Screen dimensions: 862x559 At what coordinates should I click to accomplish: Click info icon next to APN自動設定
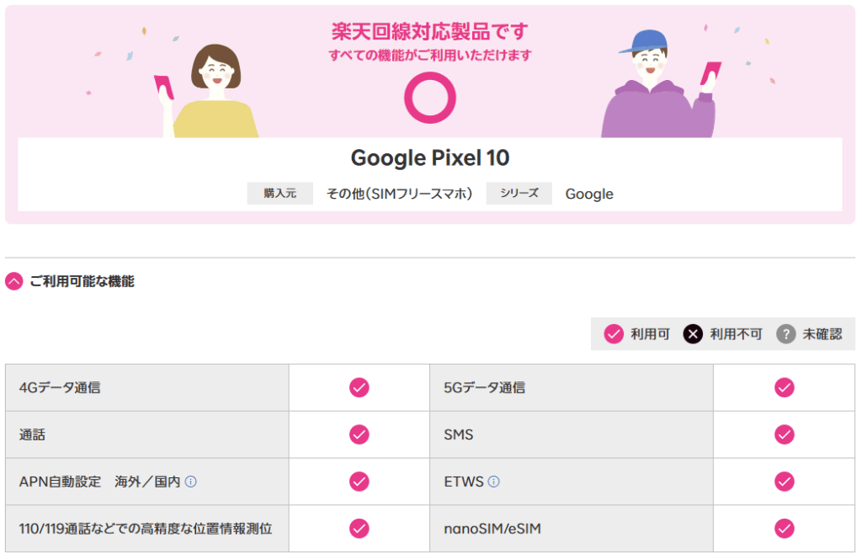[191, 482]
